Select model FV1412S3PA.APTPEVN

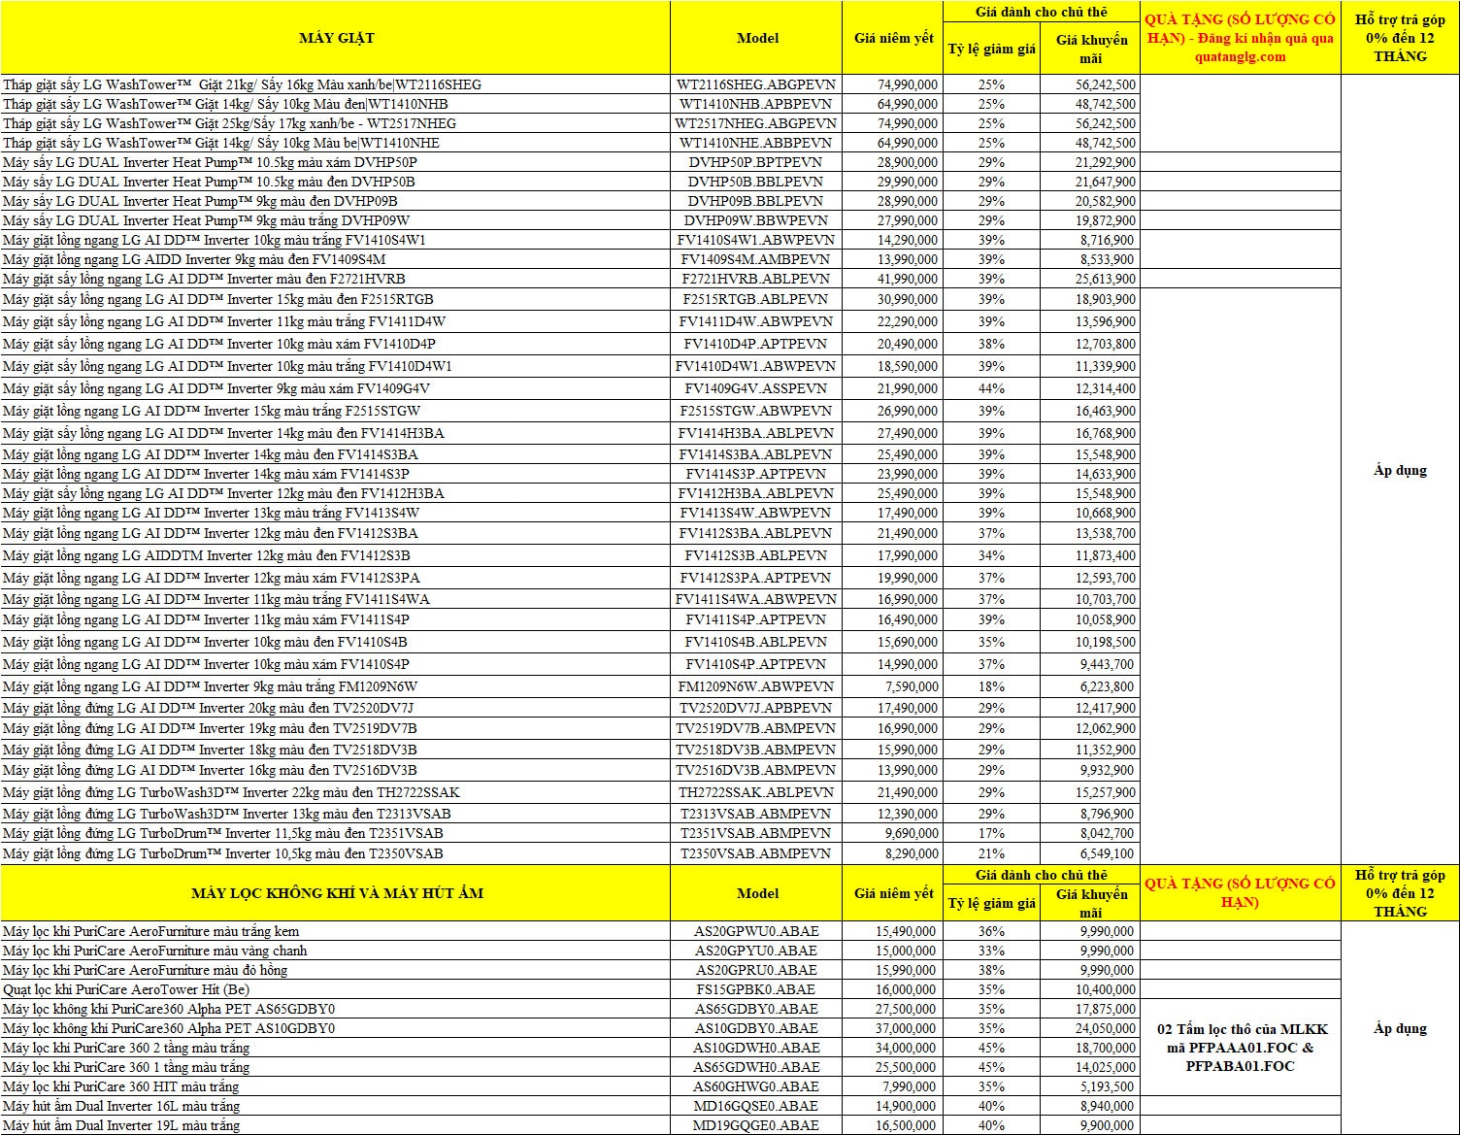click(757, 578)
